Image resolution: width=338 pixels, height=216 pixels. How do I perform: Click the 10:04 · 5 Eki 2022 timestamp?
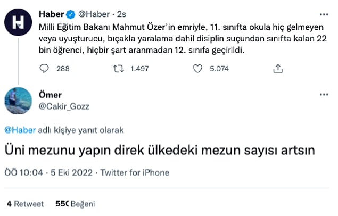pyautogui.click(x=49, y=172)
